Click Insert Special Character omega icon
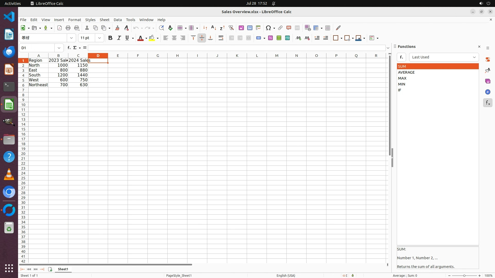This screenshot has height=278, width=495. point(268,28)
